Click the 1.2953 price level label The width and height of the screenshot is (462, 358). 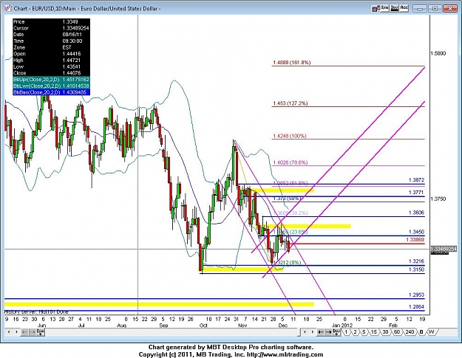pos(416,295)
